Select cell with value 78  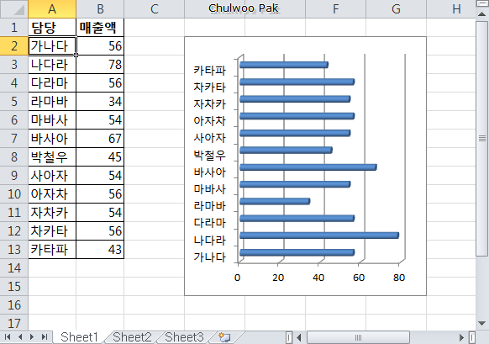(x=100, y=64)
